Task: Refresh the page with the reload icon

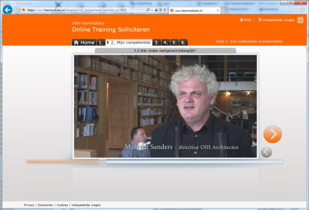Action: [x=165, y=10]
